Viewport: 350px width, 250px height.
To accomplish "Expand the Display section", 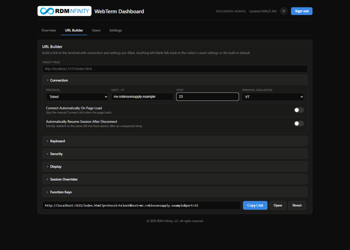I will (175, 167).
